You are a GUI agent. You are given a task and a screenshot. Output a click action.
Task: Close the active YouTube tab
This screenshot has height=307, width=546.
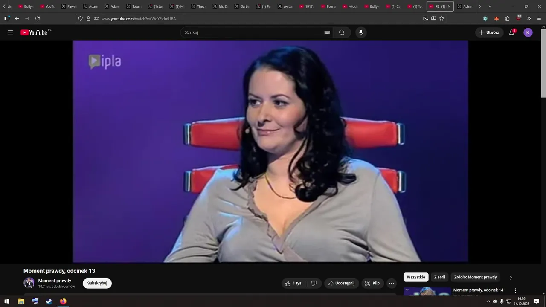[x=449, y=6]
